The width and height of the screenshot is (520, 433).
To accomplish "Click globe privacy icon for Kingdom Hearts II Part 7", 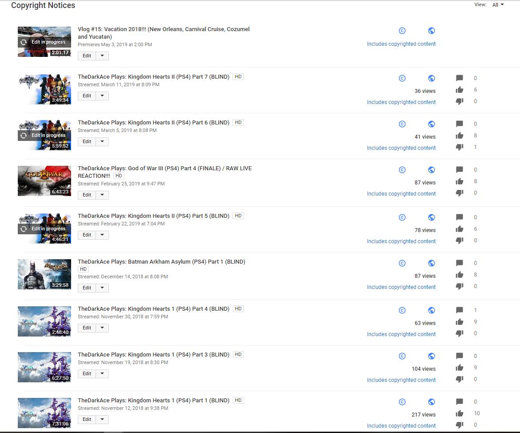I will coord(432,78).
